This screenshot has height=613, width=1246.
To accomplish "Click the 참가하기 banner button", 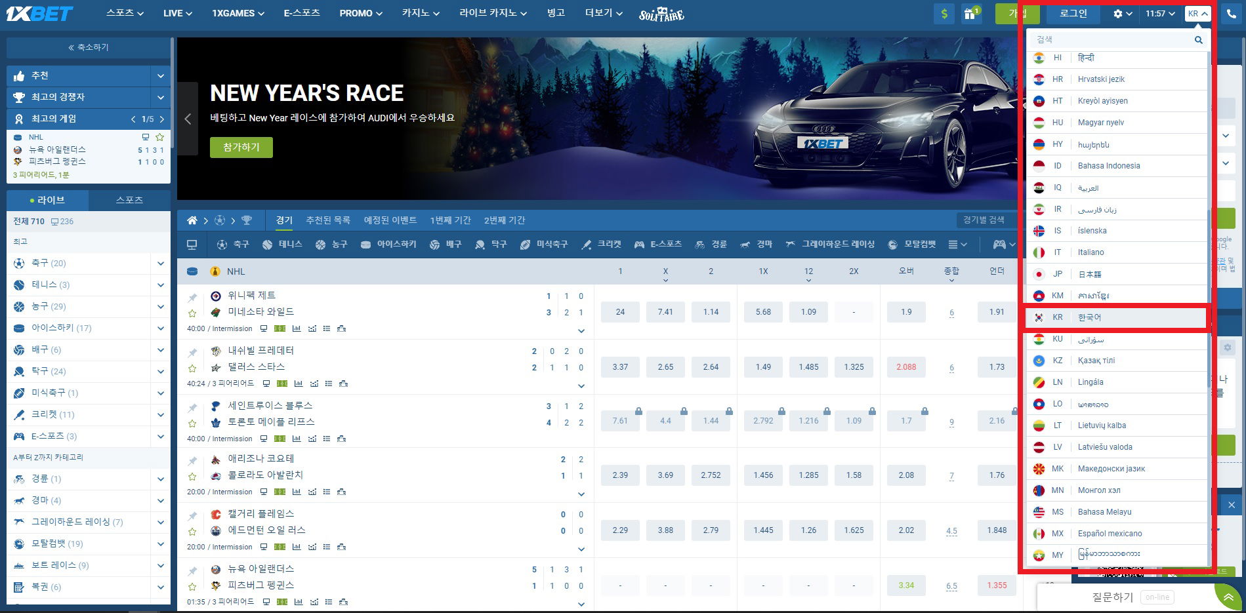I will point(241,148).
